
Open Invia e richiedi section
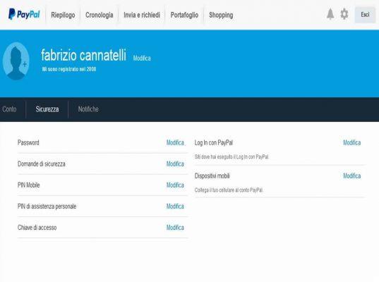pos(142,15)
